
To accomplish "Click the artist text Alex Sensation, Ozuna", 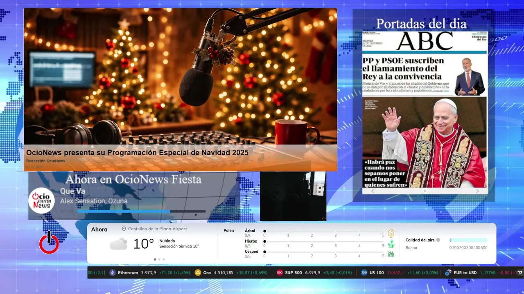I will point(94,201).
